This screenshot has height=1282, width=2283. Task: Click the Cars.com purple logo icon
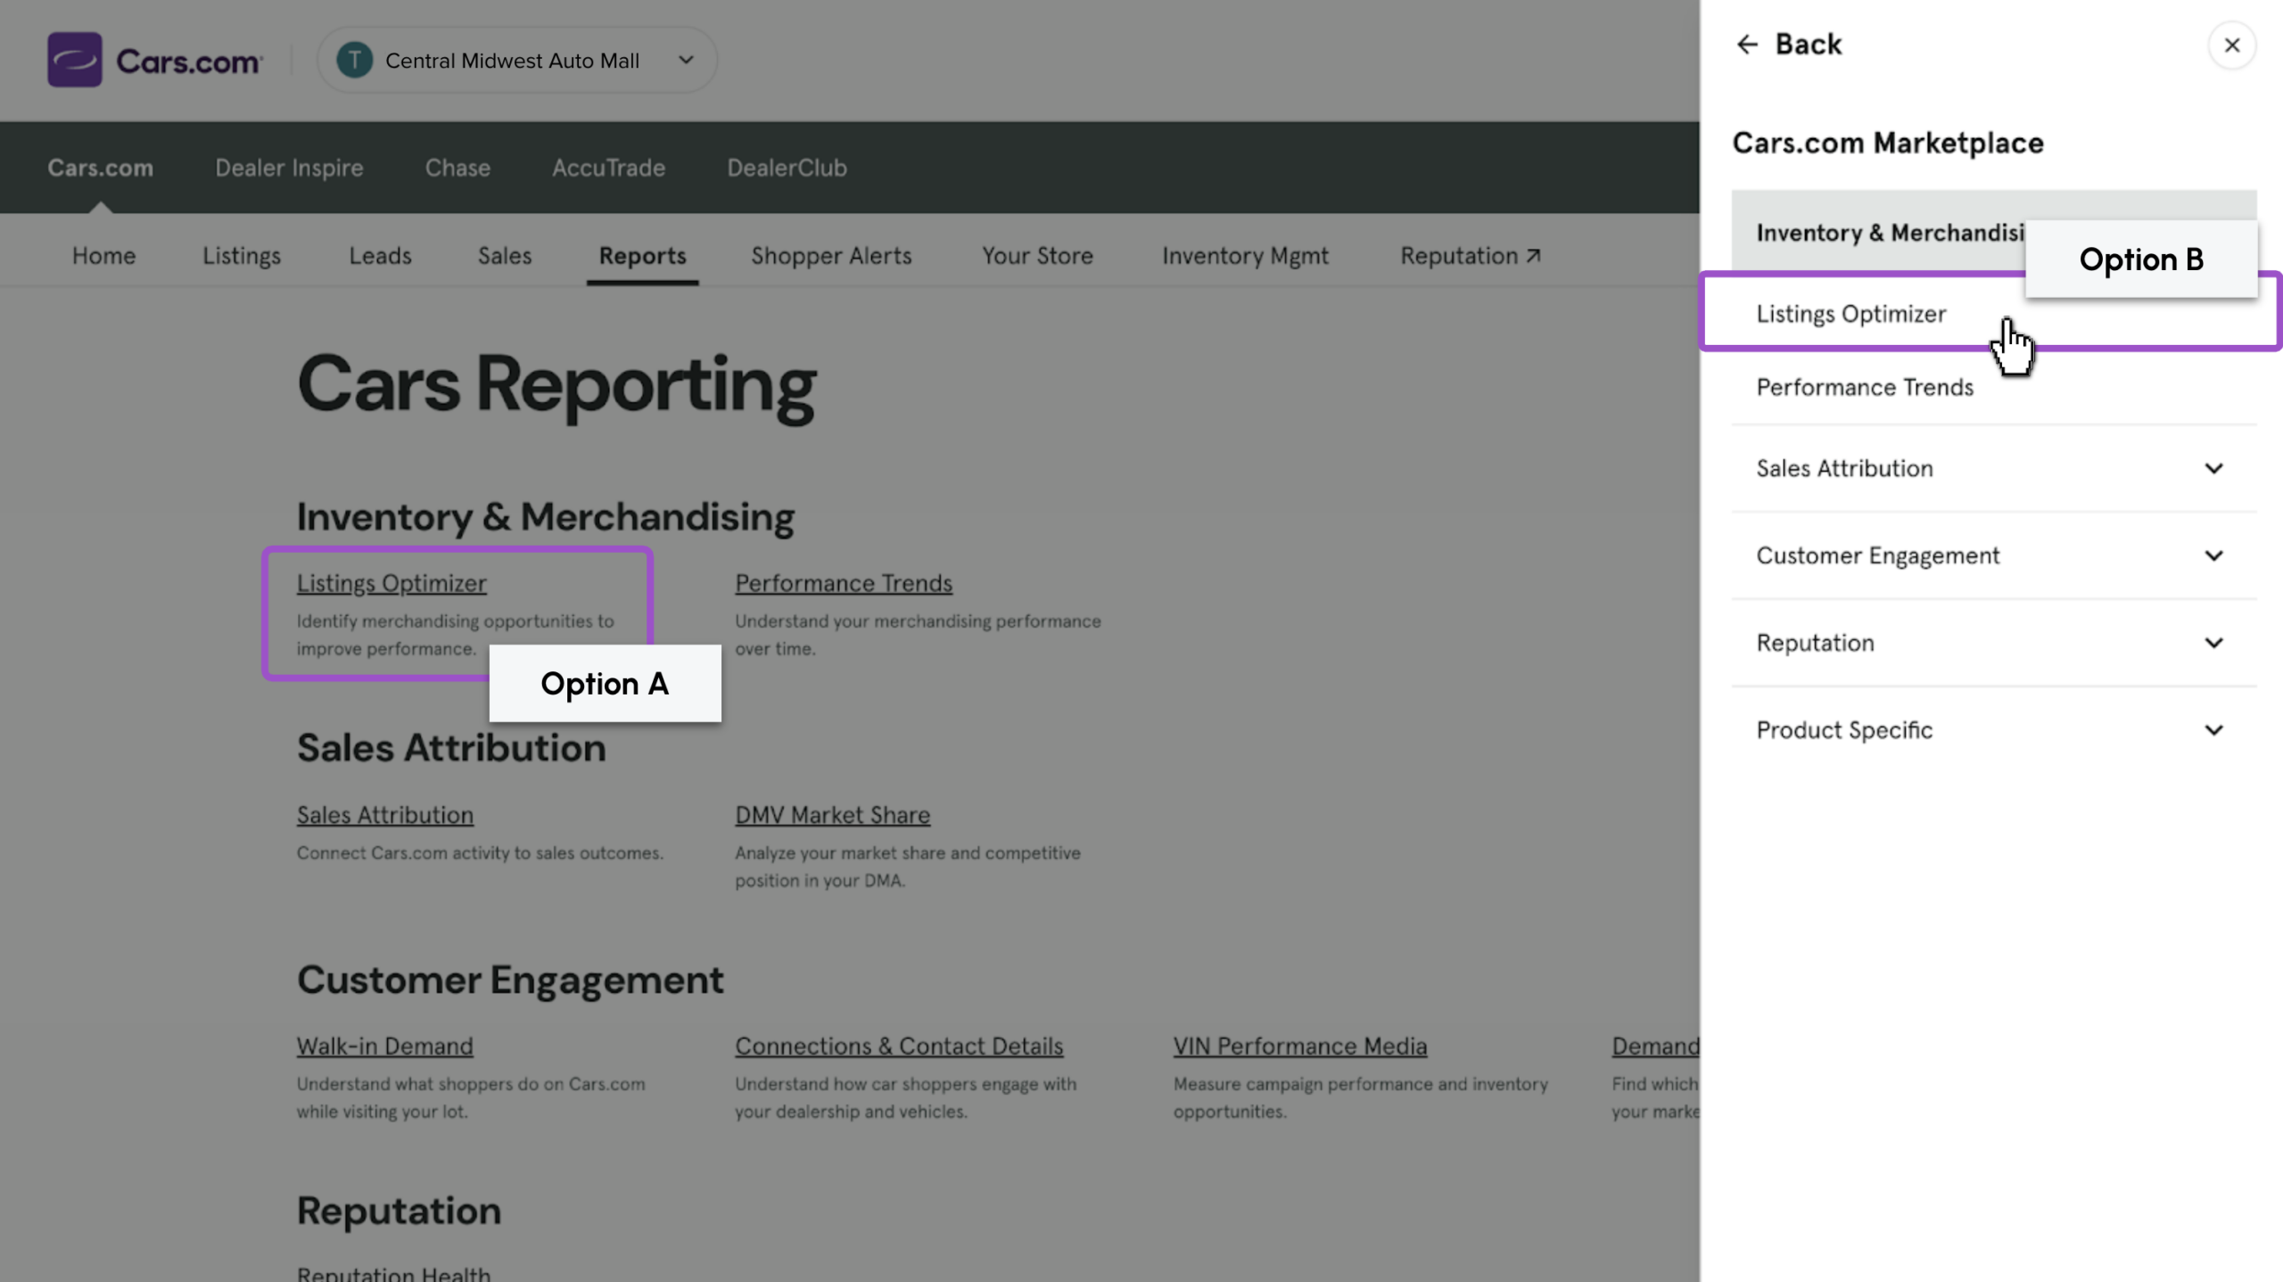coord(75,60)
